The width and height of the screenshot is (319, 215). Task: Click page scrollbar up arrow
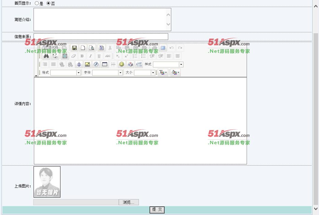(x=316, y=6)
